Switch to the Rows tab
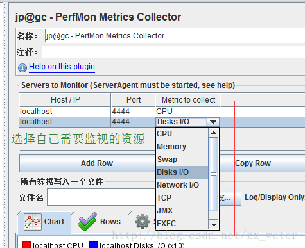Screen dimensions: 305x248 [100, 222]
